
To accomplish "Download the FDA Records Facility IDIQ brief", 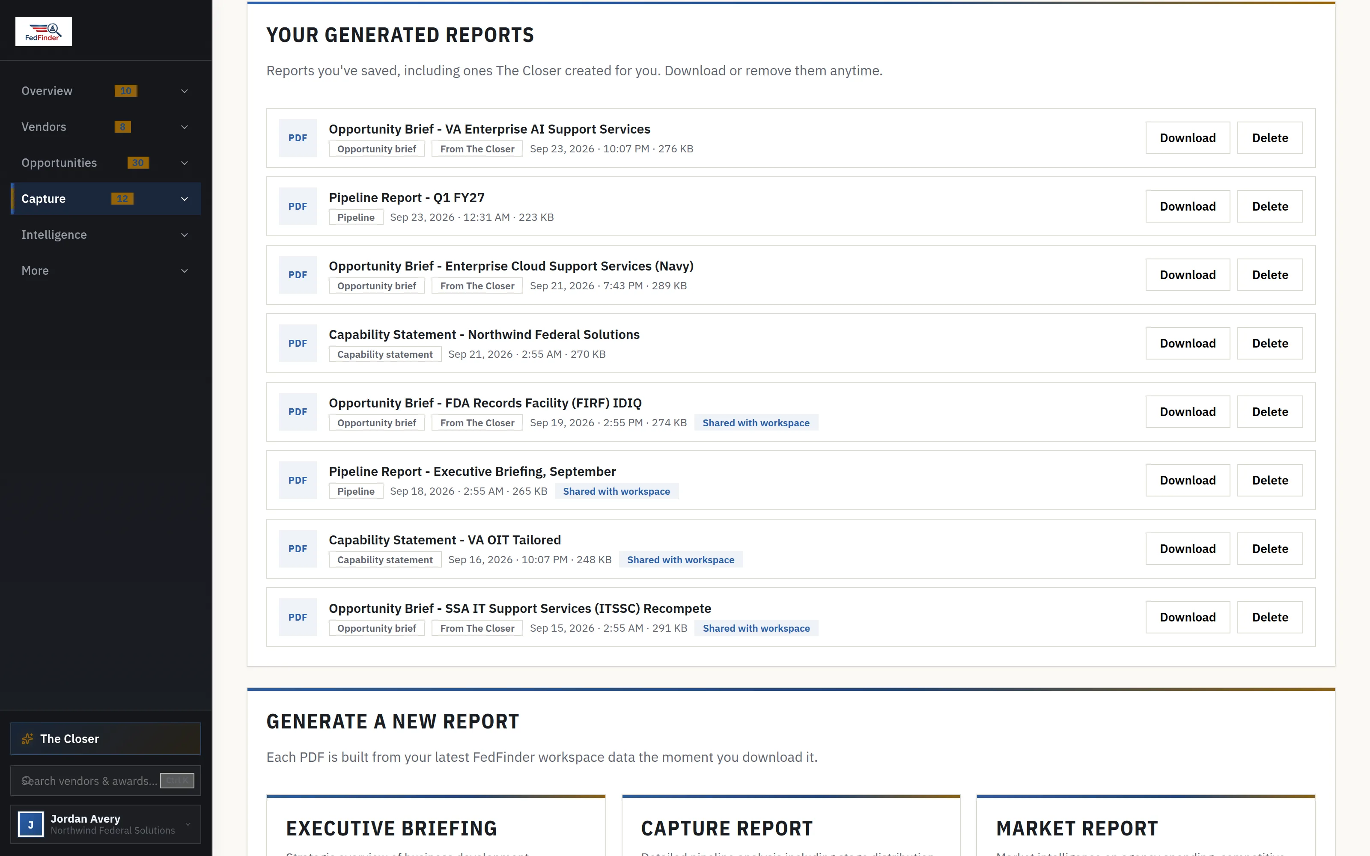I will pos(1188,412).
